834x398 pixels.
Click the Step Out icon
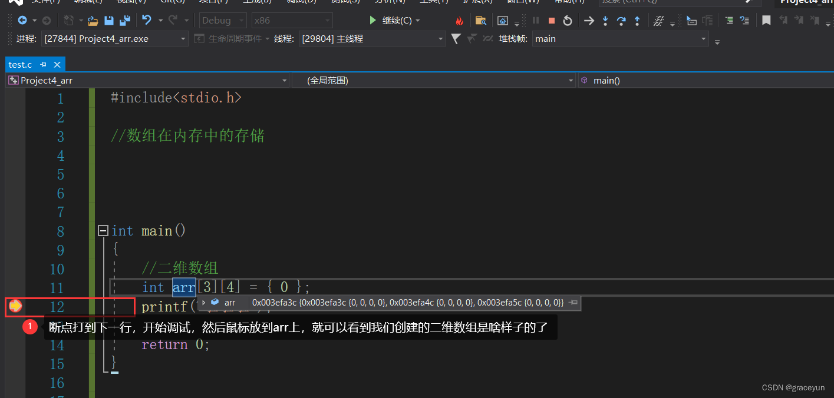pyautogui.click(x=637, y=21)
